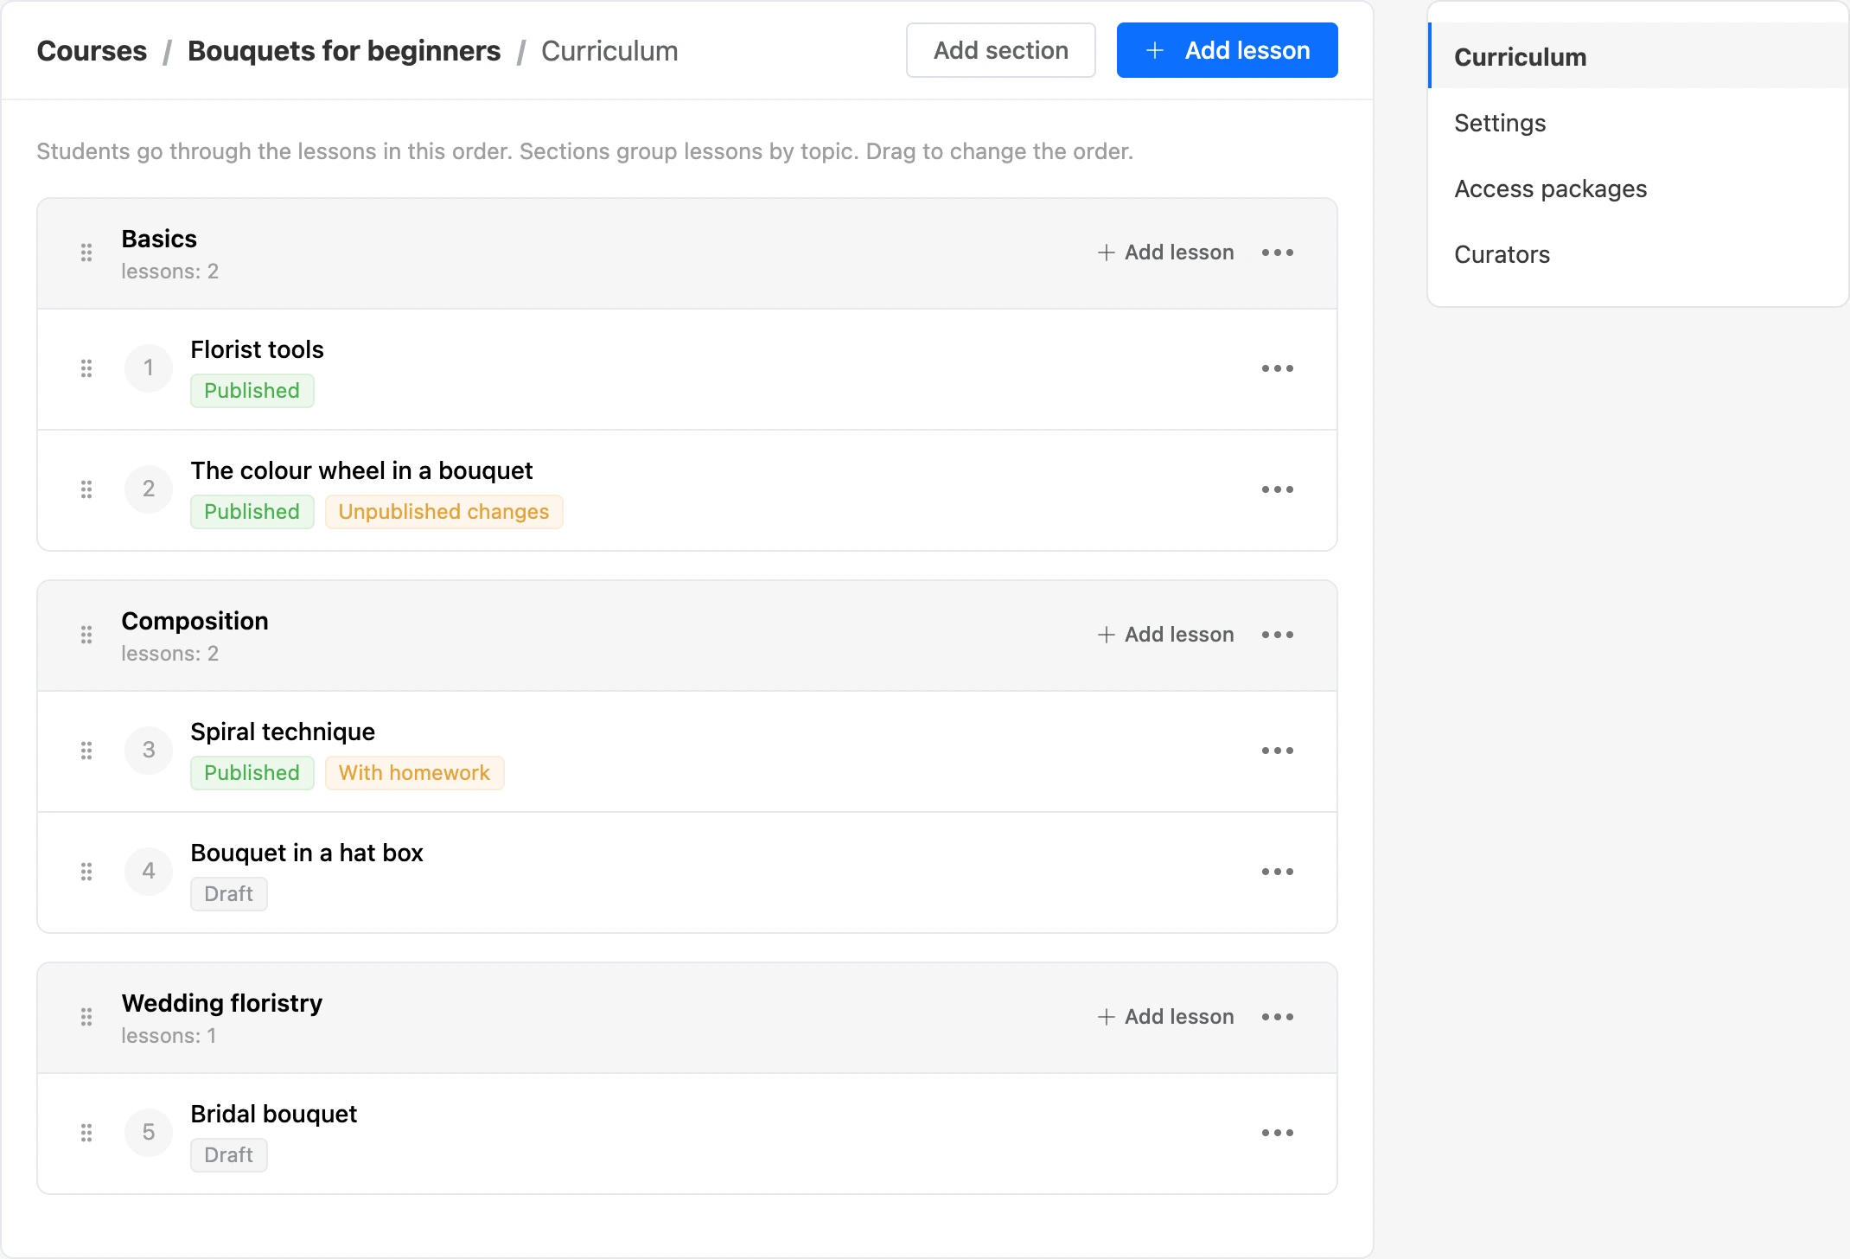
Task: Click the Published badge under Florist tools
Action: tap(252, 391)
